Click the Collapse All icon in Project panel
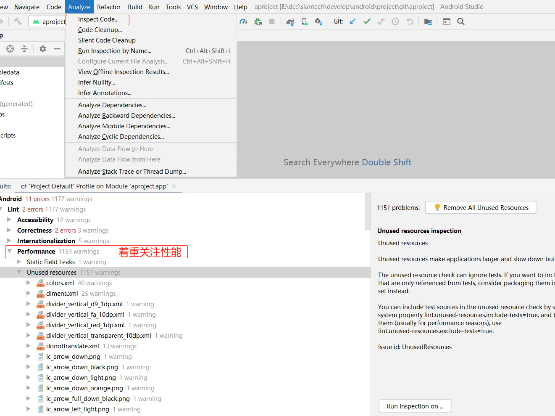The width and height of the screenshot is (555, 416). (24, 49)
